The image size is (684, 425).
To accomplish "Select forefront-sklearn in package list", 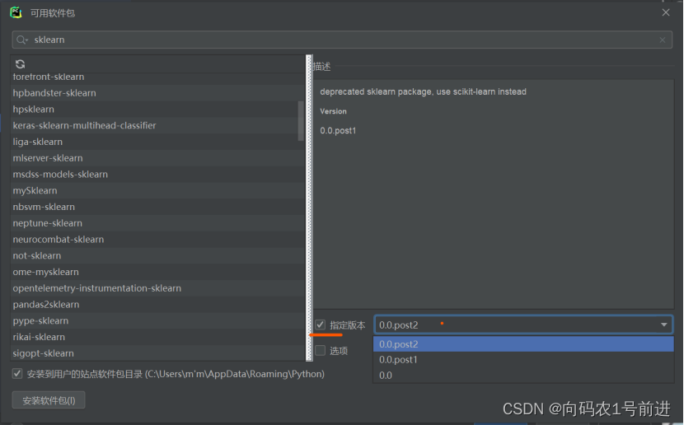I will (157, 77).
